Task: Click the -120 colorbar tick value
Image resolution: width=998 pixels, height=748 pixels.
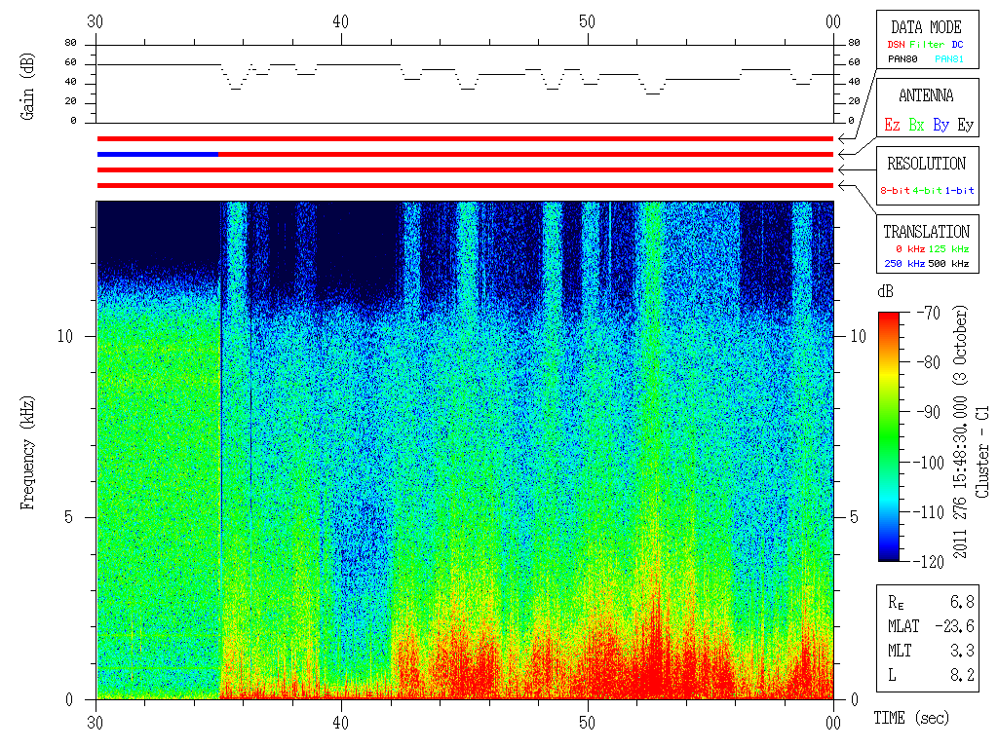Action: (930, 561)
